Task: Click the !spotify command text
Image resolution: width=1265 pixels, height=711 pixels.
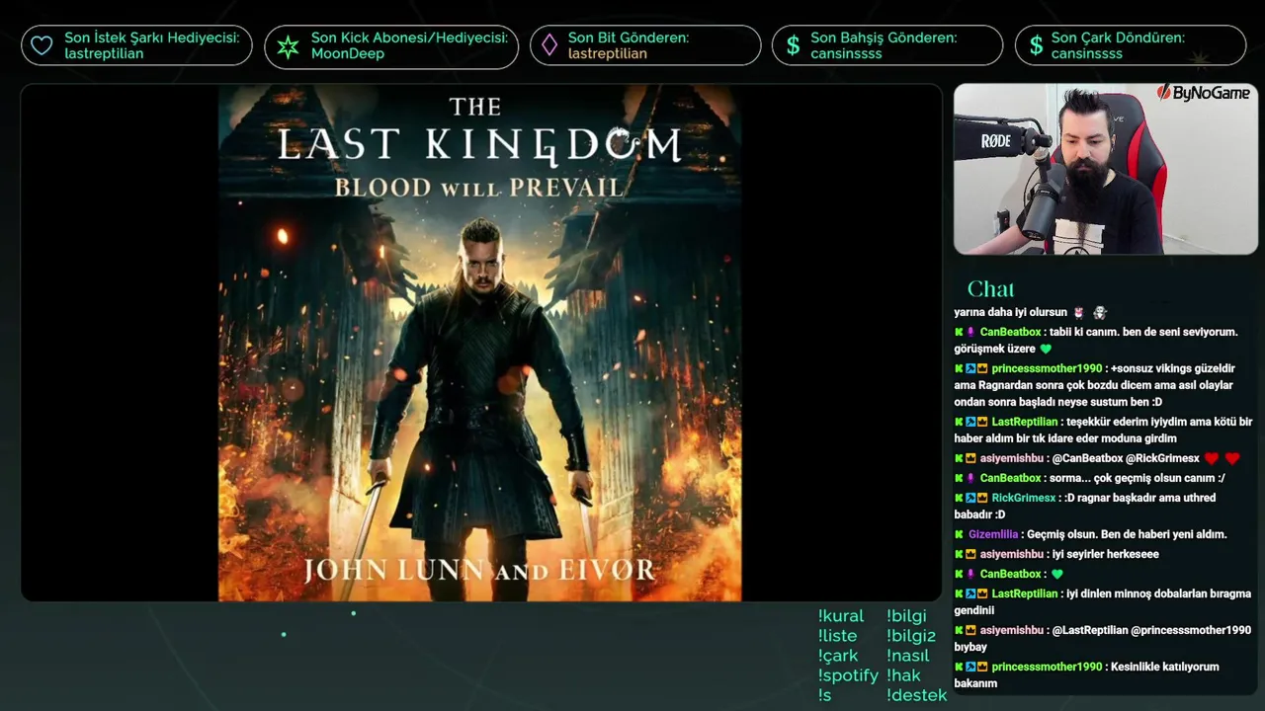Action: tap(848, 675)
